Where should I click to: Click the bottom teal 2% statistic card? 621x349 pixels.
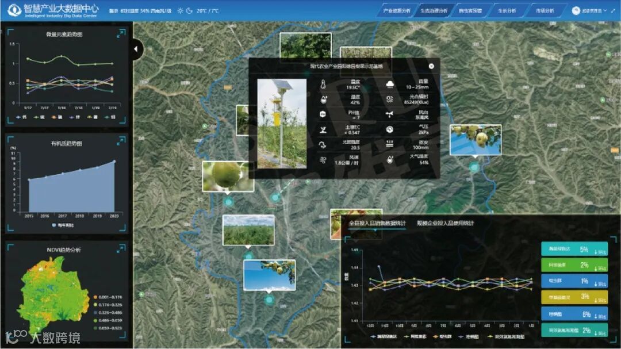(574, 330)
